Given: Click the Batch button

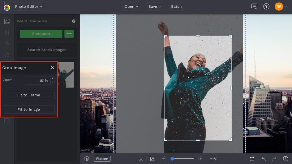Looking at the screenshot, I should (x=176, y=6).
